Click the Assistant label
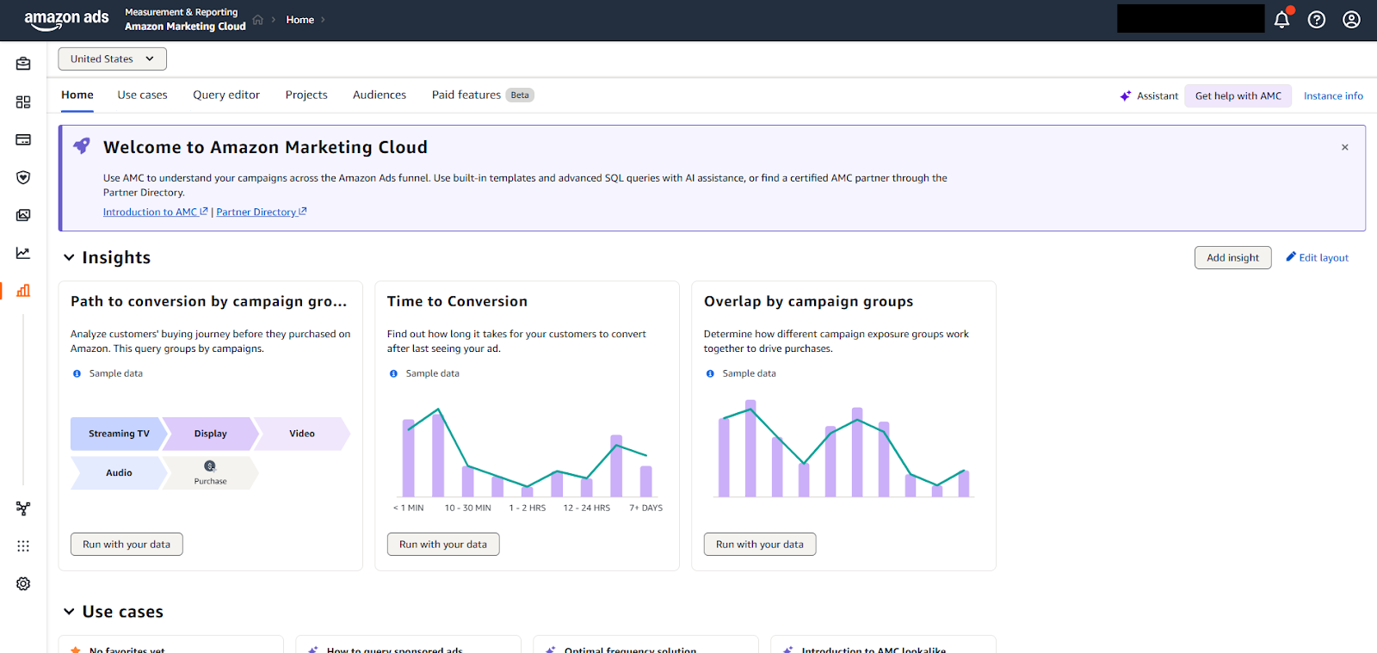 pyautogui.click(x=1158, y=96)
